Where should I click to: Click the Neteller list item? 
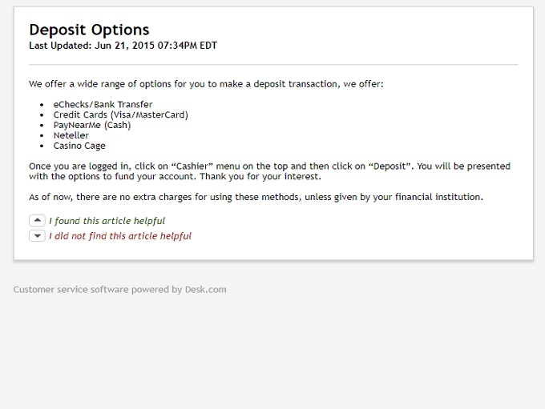(x=71, y=136)
